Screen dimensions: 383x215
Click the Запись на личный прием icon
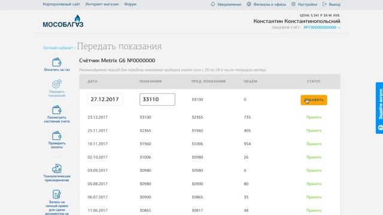[x=57, y=194]
